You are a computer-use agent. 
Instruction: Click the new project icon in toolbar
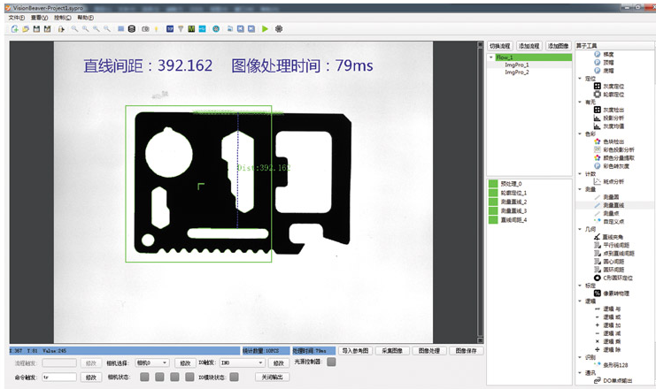[15, 29]
